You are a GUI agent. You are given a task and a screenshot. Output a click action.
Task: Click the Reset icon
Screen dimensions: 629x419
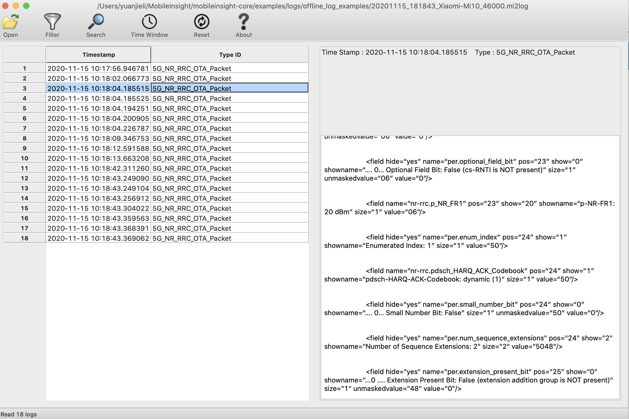(202, 22)
